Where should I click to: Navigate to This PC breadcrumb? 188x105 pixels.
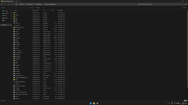(22, 4)
